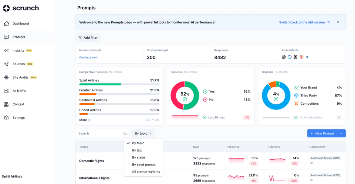Click the Responses 8482 value
355x184 pixels.
220,58
